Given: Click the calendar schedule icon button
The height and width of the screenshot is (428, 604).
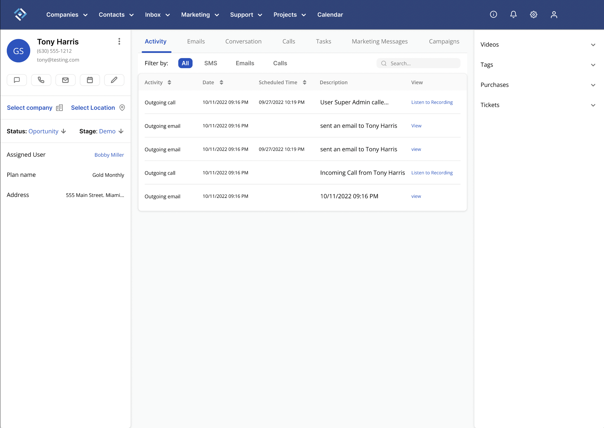Looking at the screenshot, I should point(90,80).
